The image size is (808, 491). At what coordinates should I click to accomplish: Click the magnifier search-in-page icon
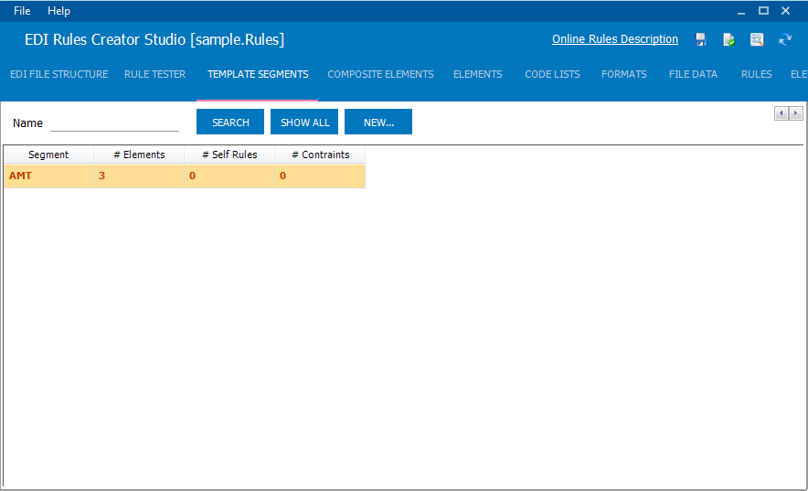[x=757, y=39]
